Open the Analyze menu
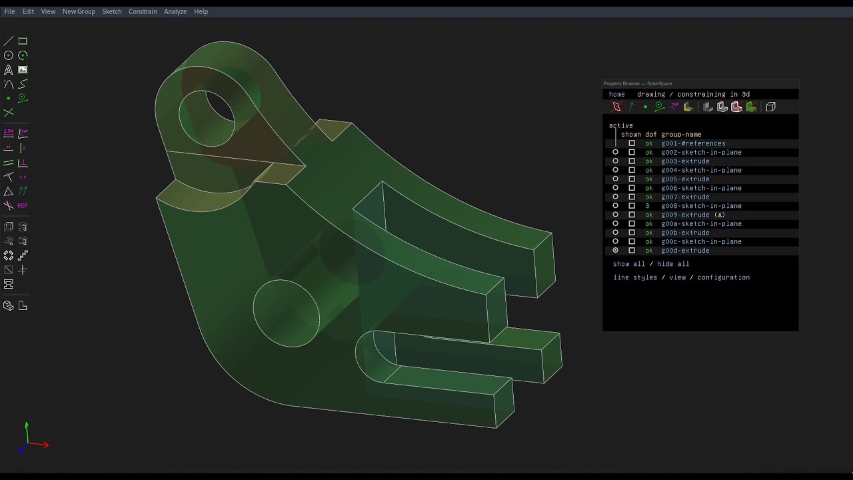The image size is (853, 480). pos(175,11)
